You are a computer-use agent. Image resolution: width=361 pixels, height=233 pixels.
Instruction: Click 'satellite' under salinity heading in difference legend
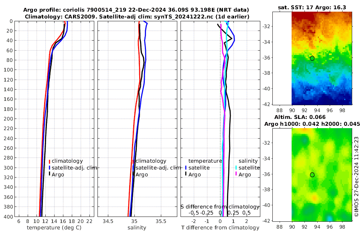click(x=249, y=168)
